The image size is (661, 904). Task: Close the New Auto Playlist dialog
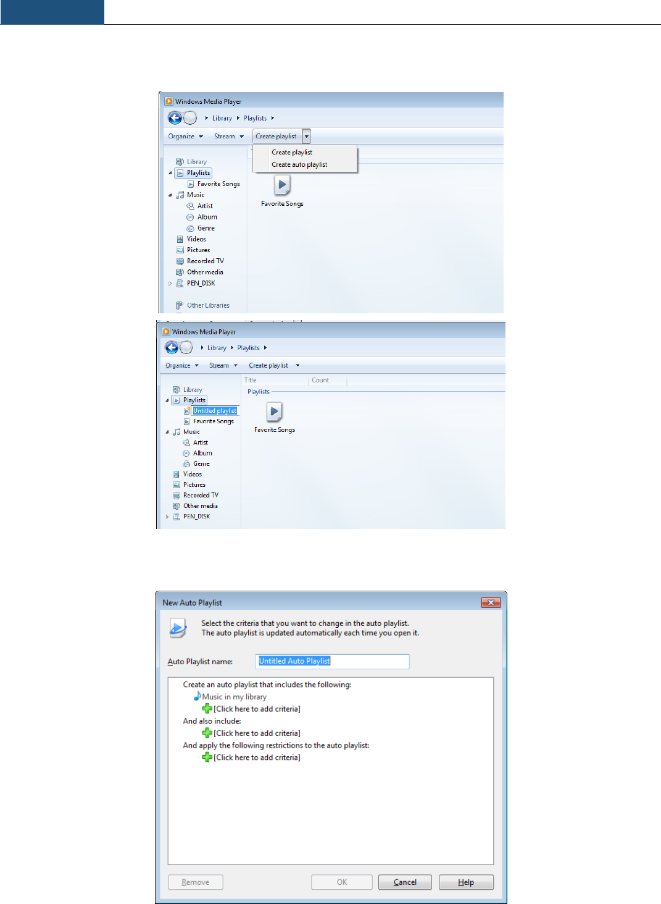(491, 602)
